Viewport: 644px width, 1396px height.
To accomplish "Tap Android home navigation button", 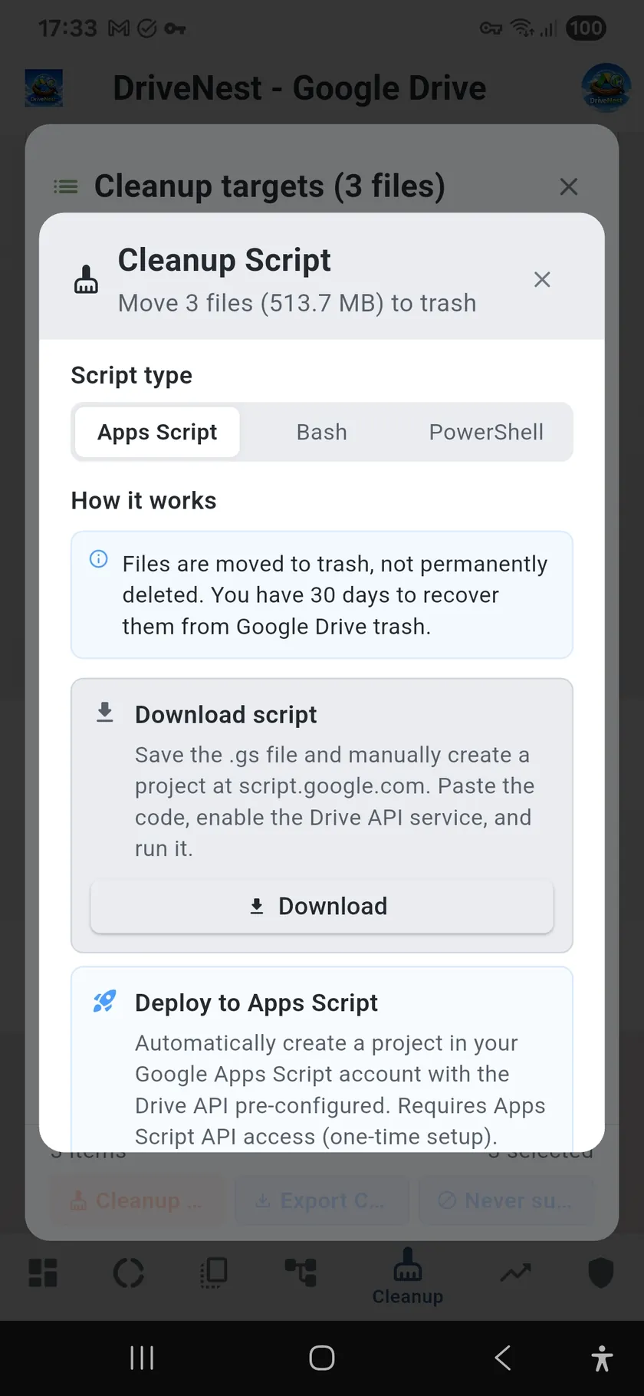I will click(x=322, y=1358).
